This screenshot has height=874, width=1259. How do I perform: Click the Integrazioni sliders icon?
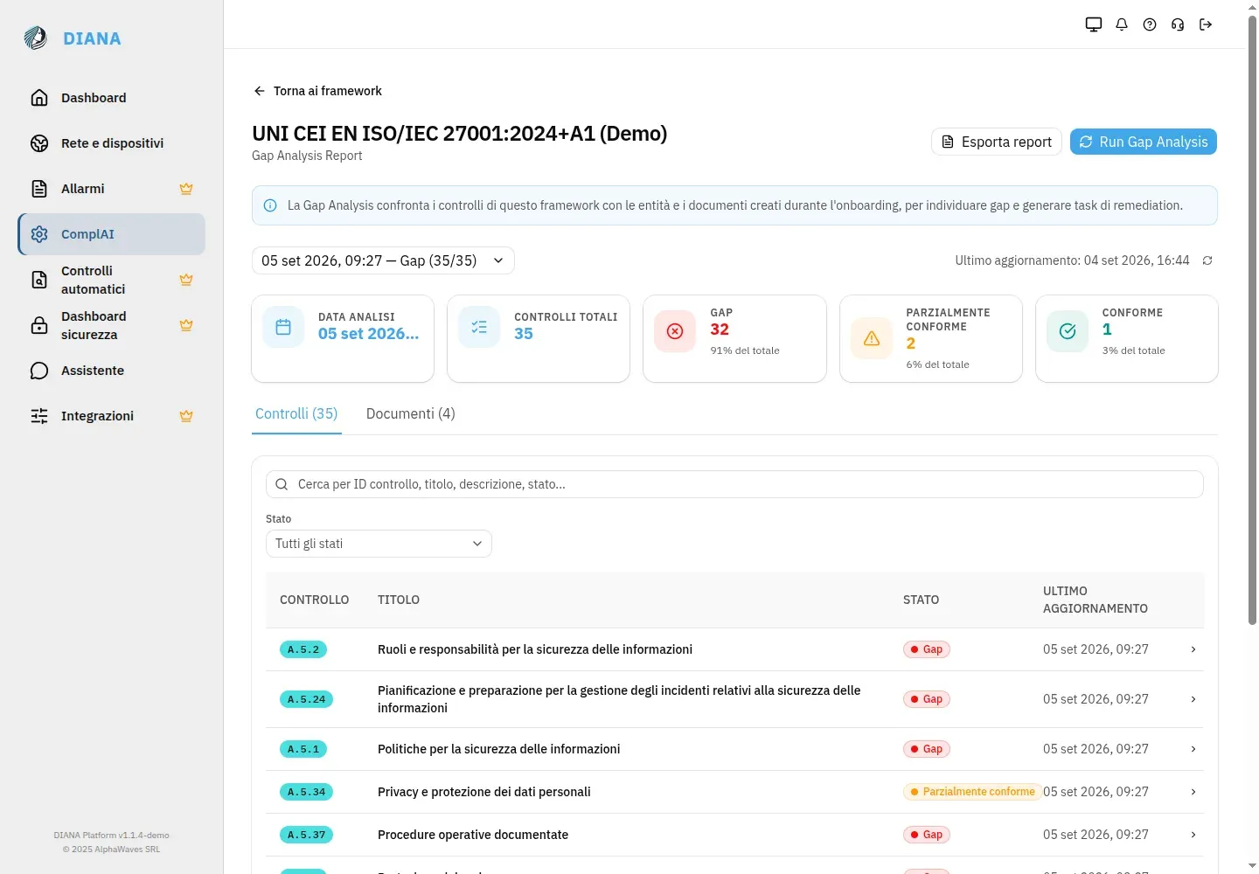pyautogui.click(x=39, y=416)
